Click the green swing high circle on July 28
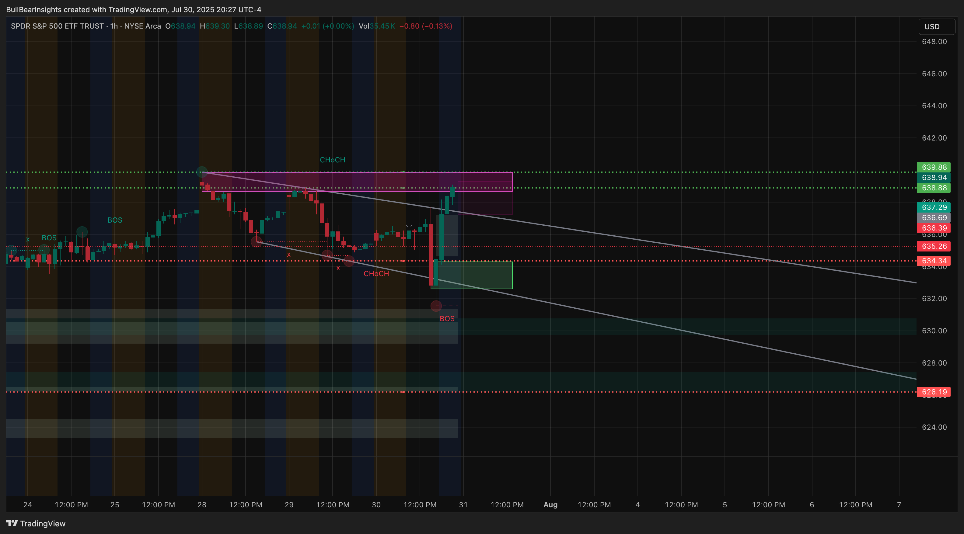Viewport: 964px width, 534px height. (202, 172)
